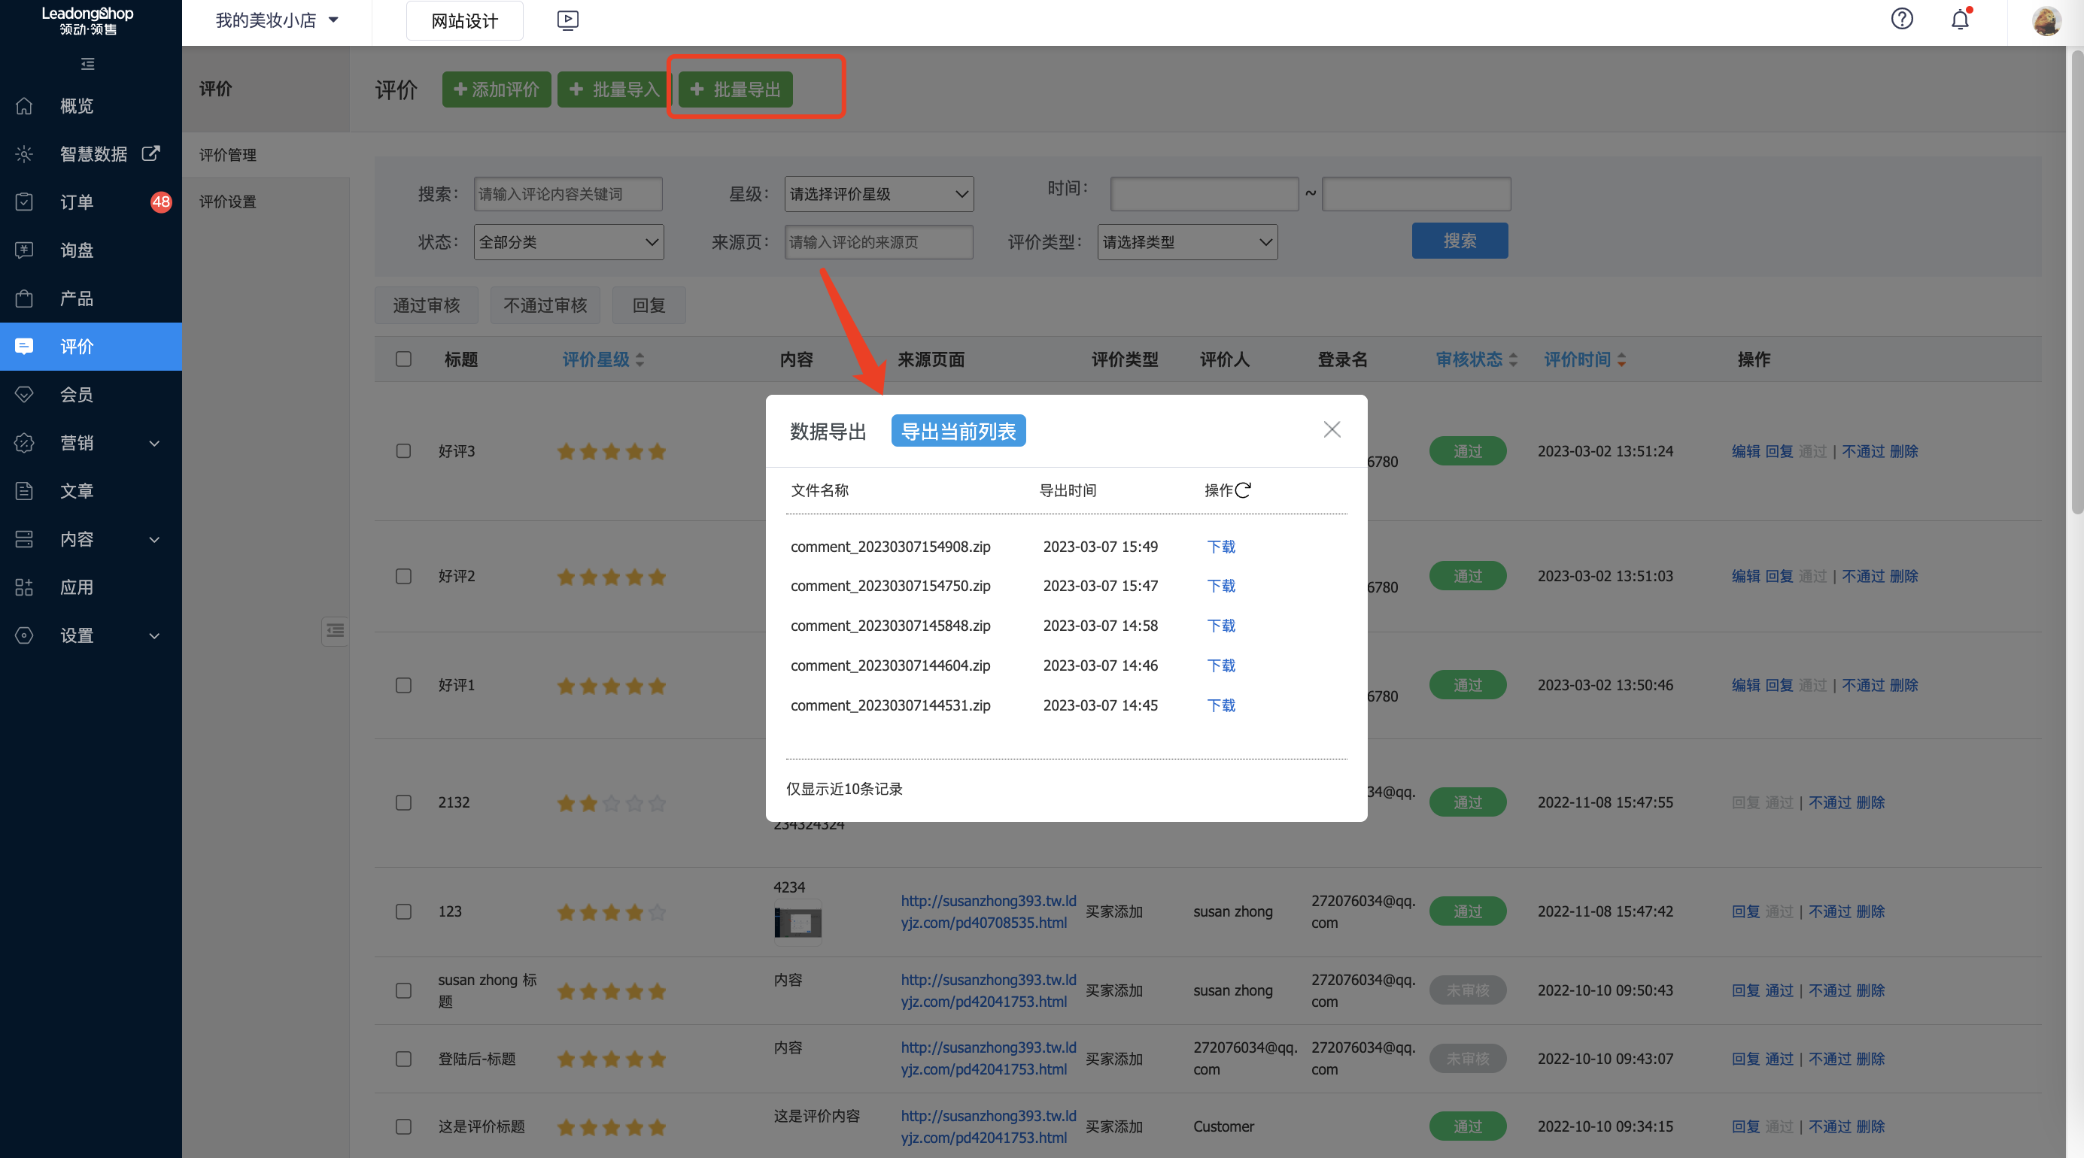Image resolution: width=2084 pixels, height=1158 pixels.
Task: Close the 数据导出 dialog
Action: coord(1332,429)
